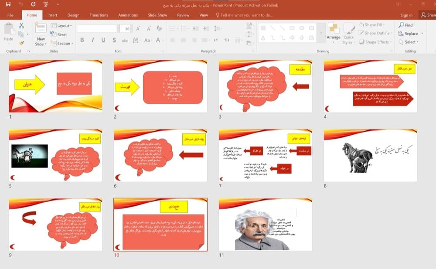The image size is (436, 269).
Task: Go to the Slide Show tab
Action: point(157,15)
